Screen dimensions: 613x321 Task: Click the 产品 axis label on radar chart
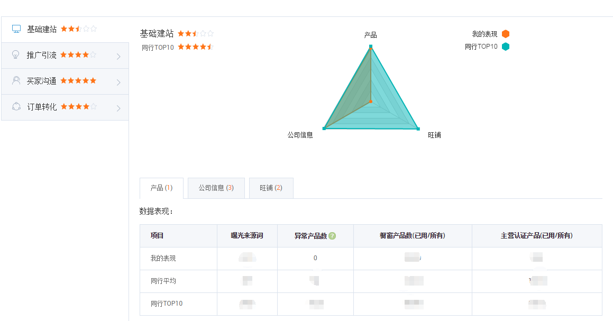pos(371,35)
